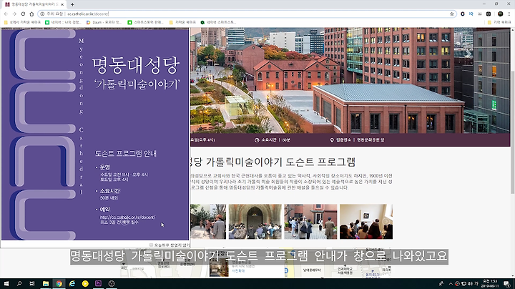The height and width of the screenshot is (289, 515).
Task: Open the Chrome profile avatar
Action: 500,14
